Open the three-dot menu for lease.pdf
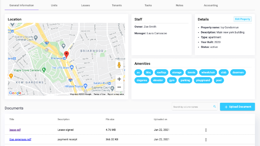 [x=206, y=130]
